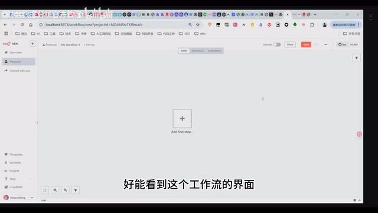Switch to the Evaluations tab

coord(214,51)
